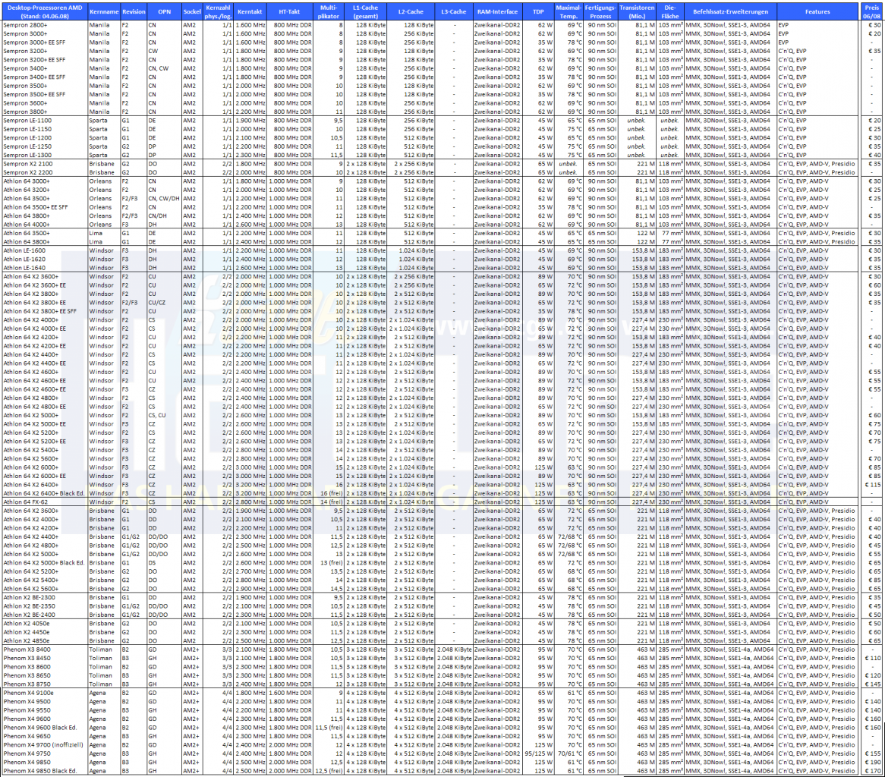This screenshot has height=777, width=885.
Task: Click the Phenom X4 9850 Black Ed. cell
Action: pyautogui.click(x=45, y=771)
